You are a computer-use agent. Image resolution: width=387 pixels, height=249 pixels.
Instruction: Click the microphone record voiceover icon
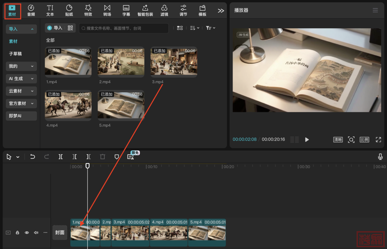pos(380,157)
